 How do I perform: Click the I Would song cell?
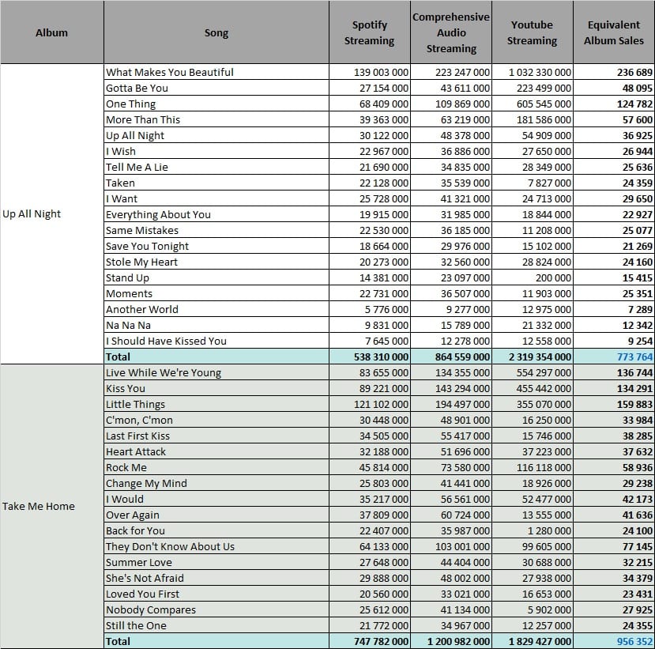pyautogui.click(x=216, y=500)
